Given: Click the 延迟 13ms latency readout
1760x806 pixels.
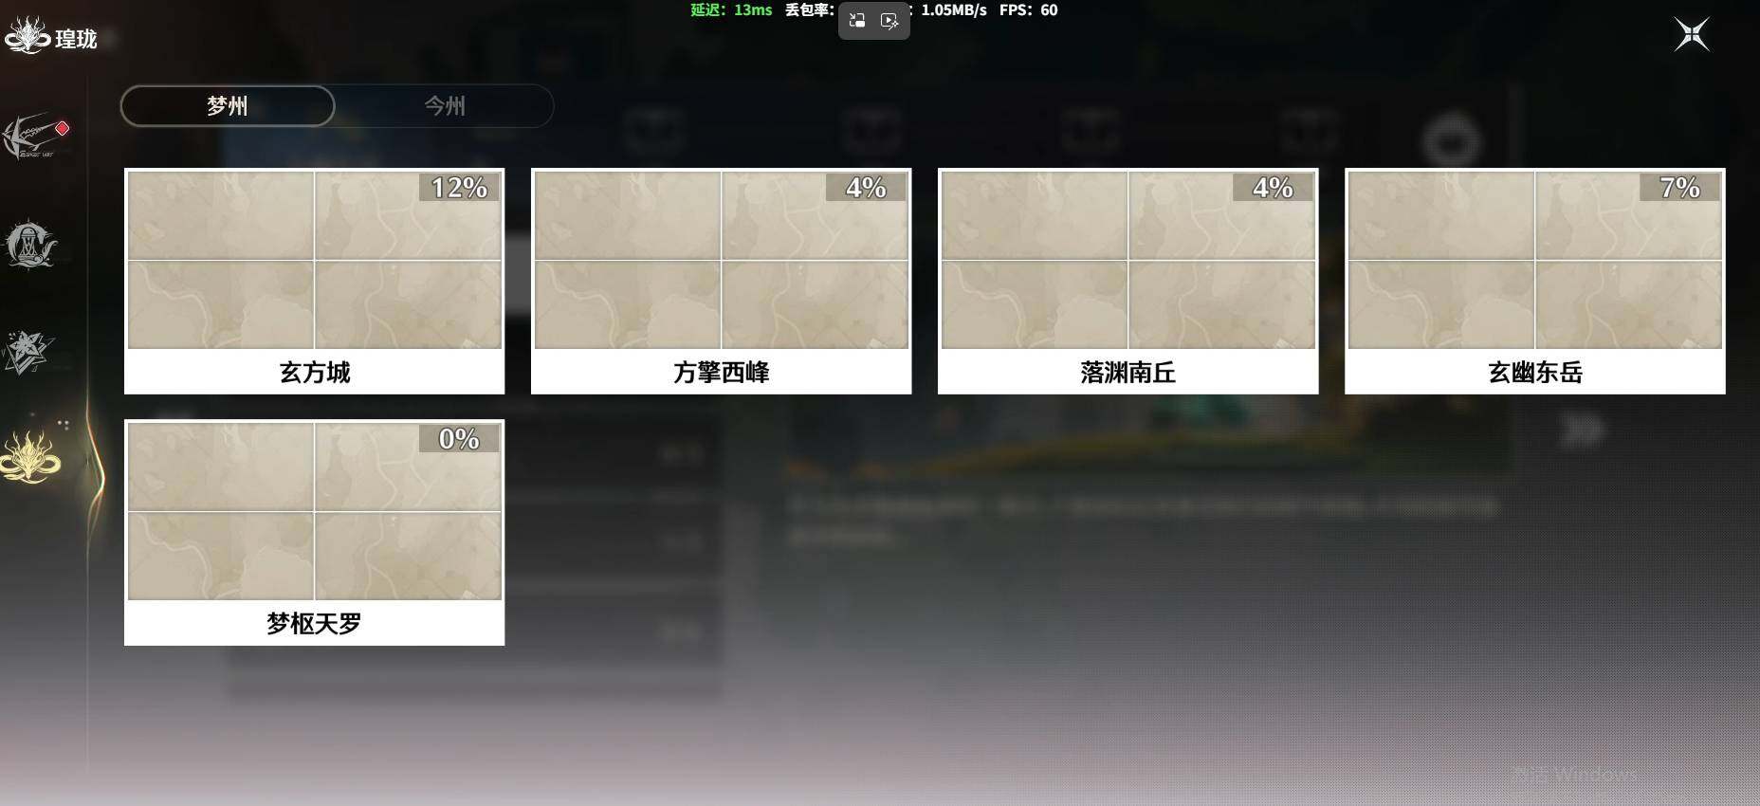Looking at the screenshot, I should pos(731,9).
